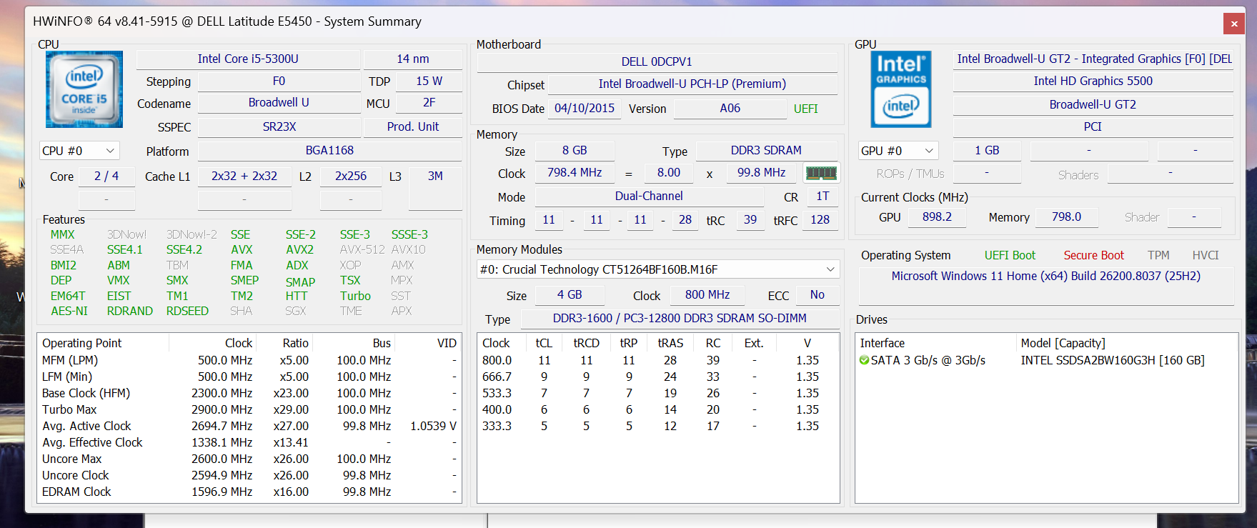Select the Stepping value F0

pyautogui.click(x=279, y=81)
